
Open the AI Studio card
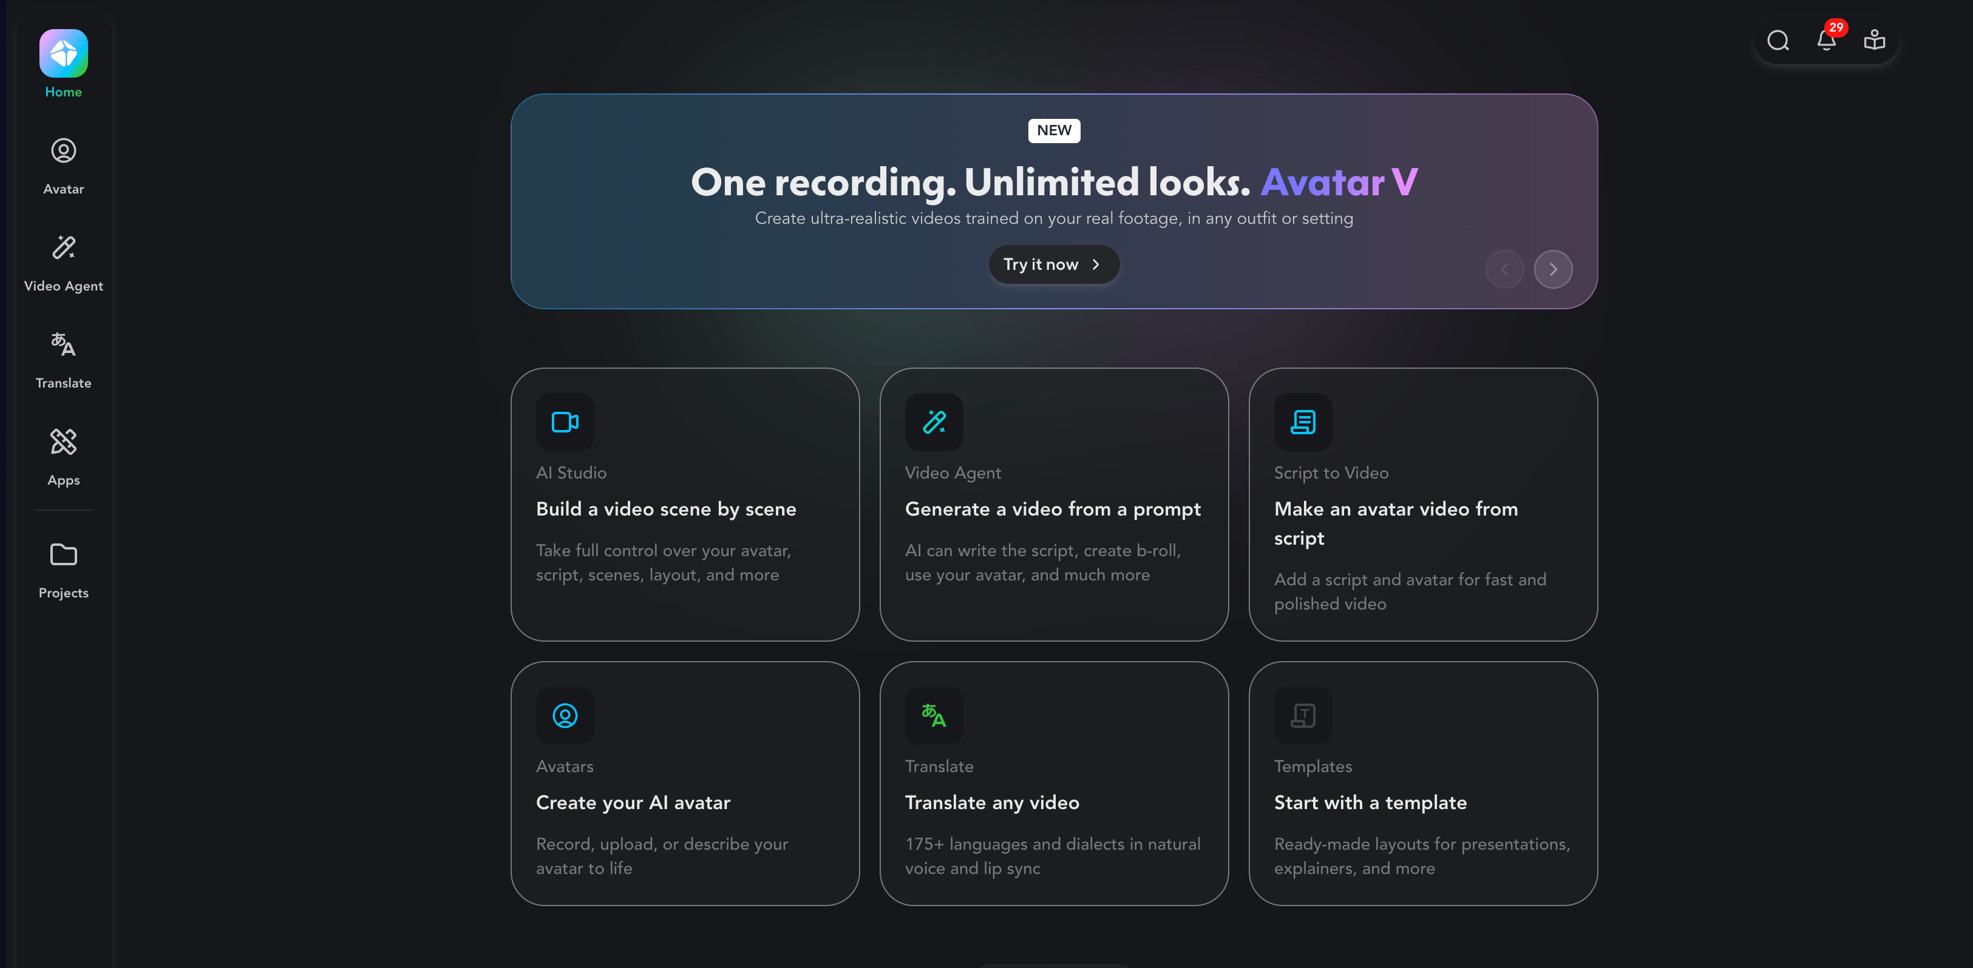685,504
